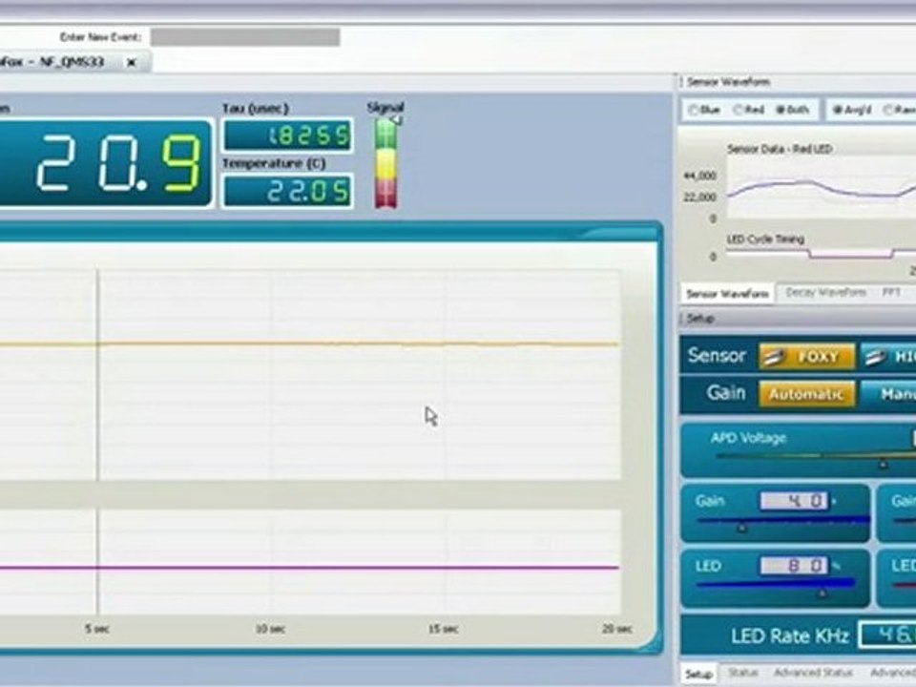The width and height of the screenshot is (916, 687).
Task: Open the Advanced Status tab
Action: [x=813, y=673]
